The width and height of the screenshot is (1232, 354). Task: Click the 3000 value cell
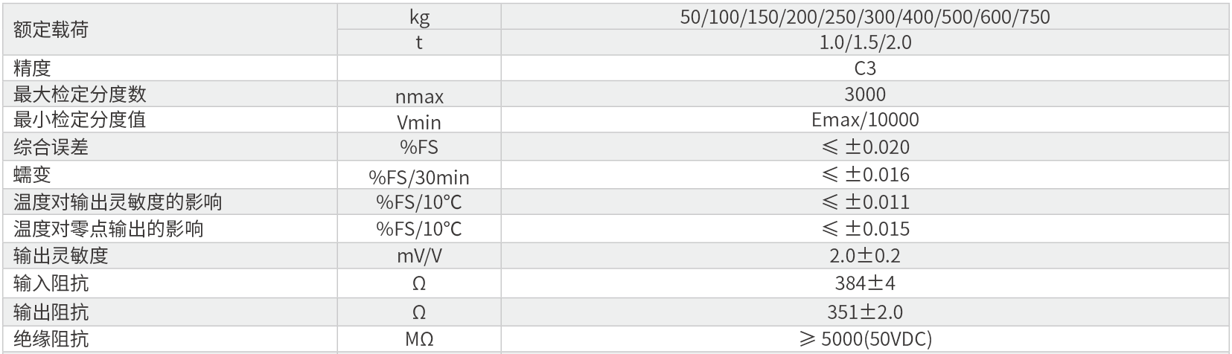pyautogui.click(x=865, y=94)
